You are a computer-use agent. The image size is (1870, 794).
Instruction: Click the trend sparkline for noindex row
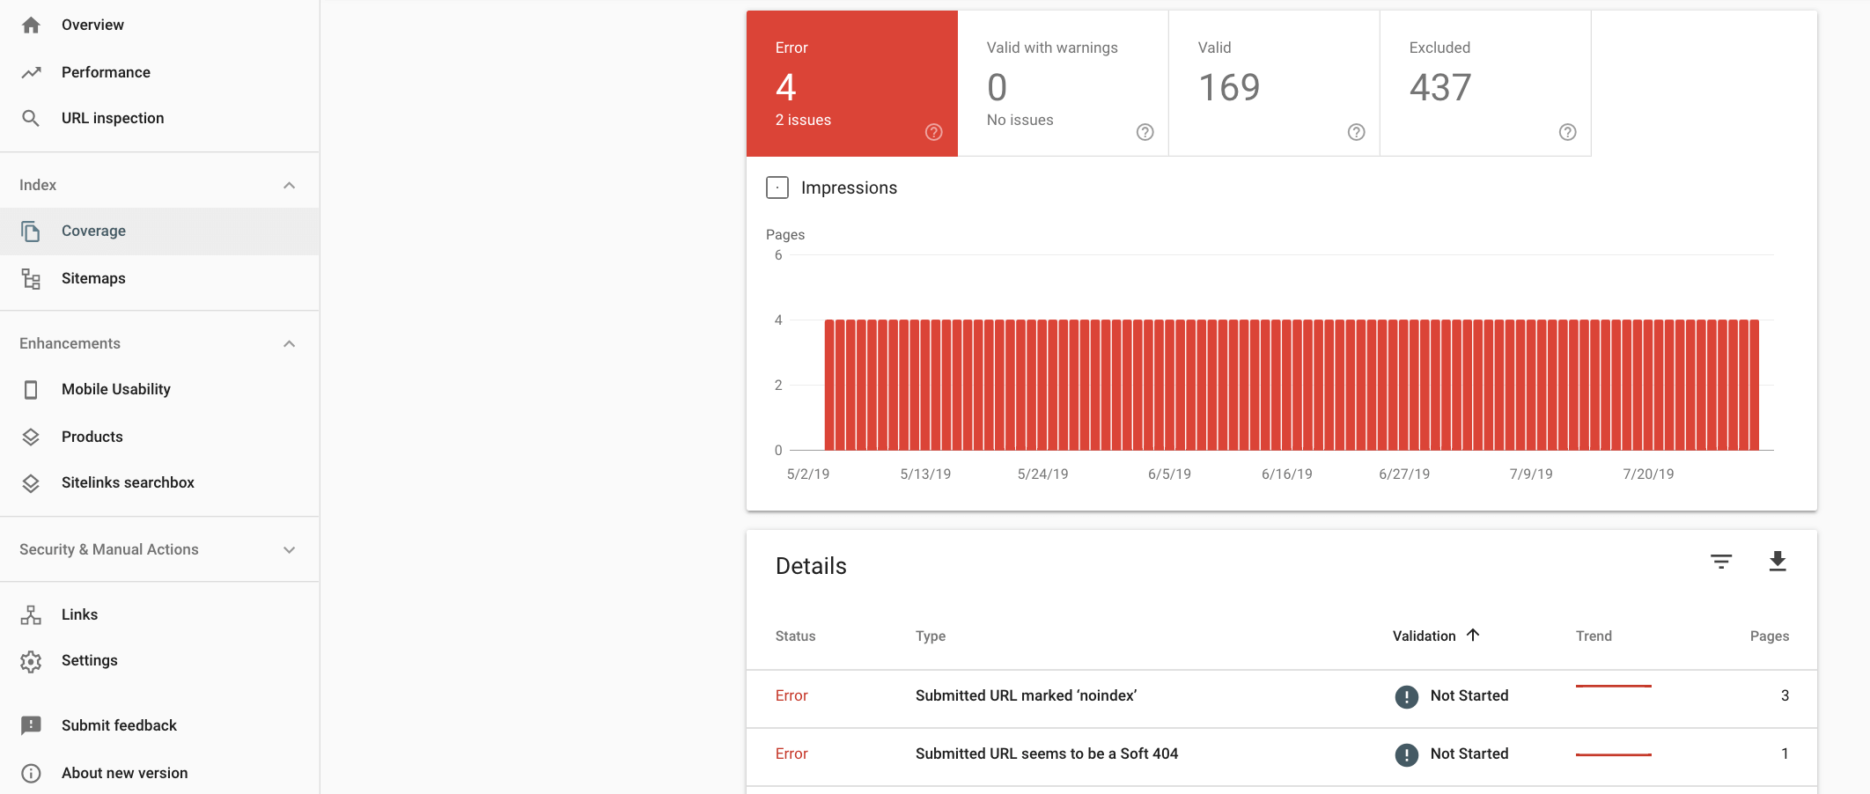click(x=1614, y=686)
